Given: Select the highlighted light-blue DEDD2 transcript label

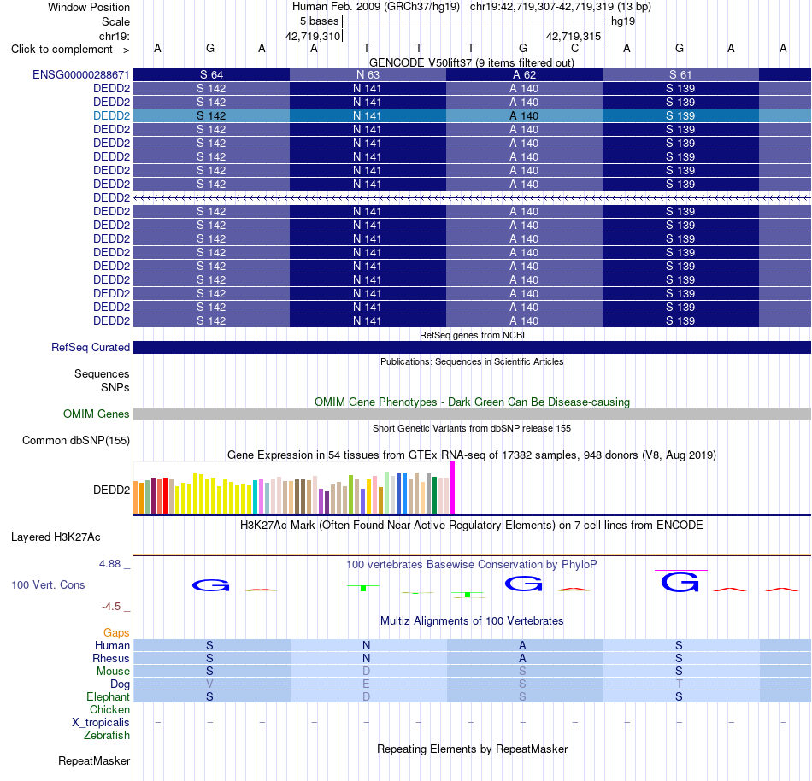Looking at the screenshot, I should click(x=111, y=115).
